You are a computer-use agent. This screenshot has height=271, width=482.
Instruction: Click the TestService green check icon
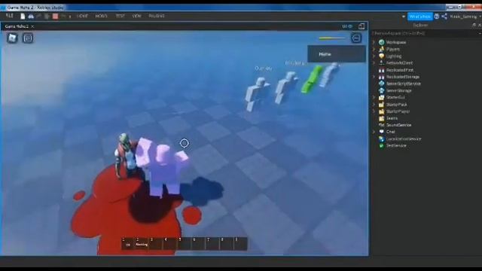coord(382,145)
